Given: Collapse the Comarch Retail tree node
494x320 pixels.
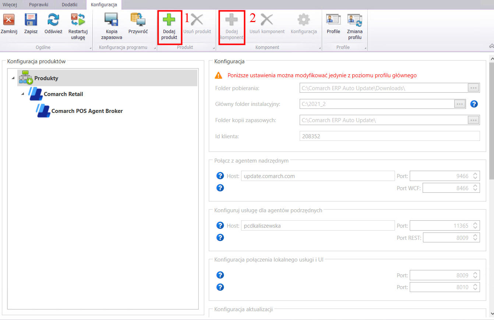Looking at the screenshot, I should coord(22,94).
